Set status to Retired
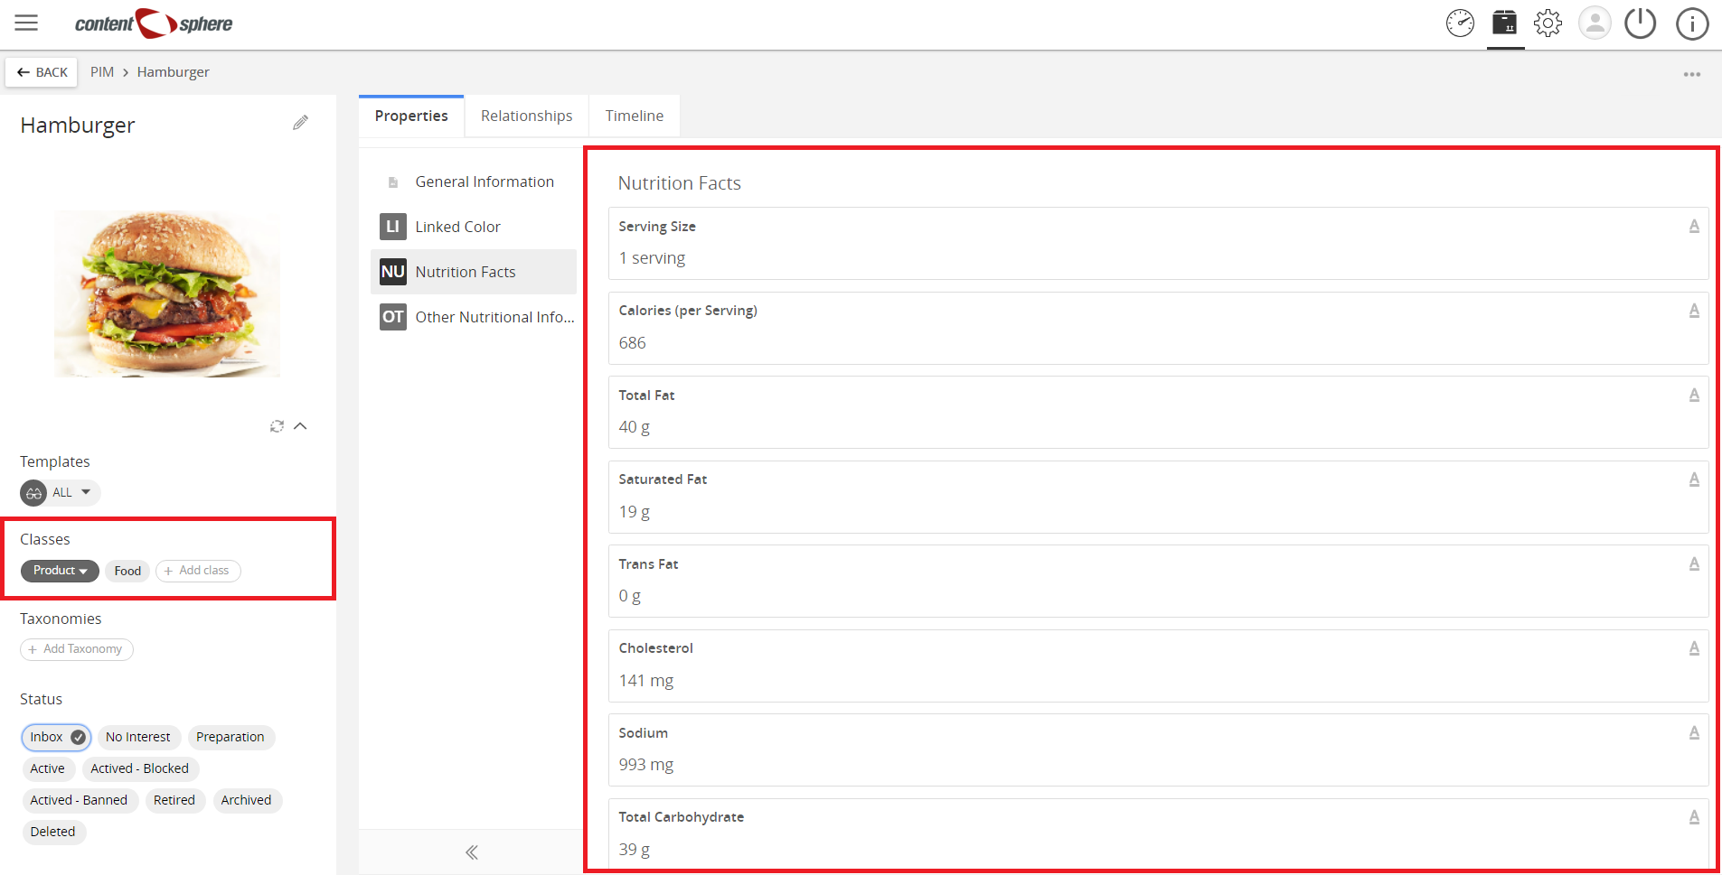1722x875 pixels. pos(174,800)
